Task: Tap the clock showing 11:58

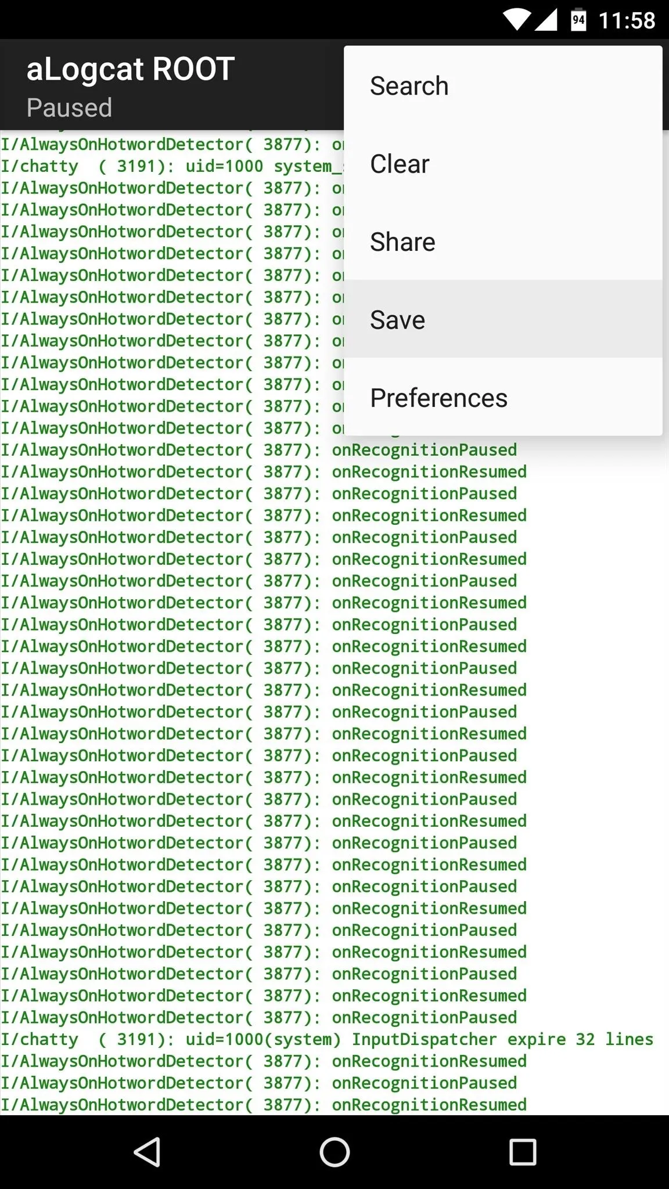Action: (627, 21)
